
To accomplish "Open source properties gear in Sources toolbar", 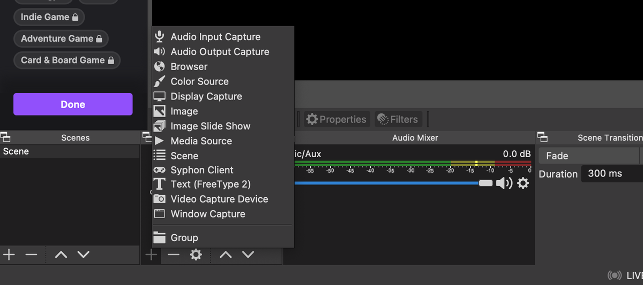I will click(196, 255).
